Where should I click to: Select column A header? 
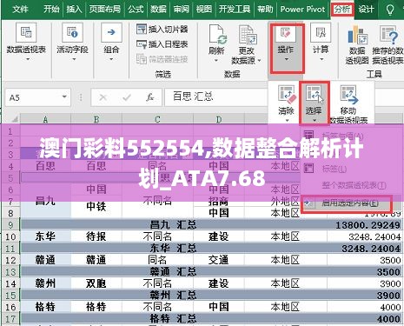click(x=45, y=119)
